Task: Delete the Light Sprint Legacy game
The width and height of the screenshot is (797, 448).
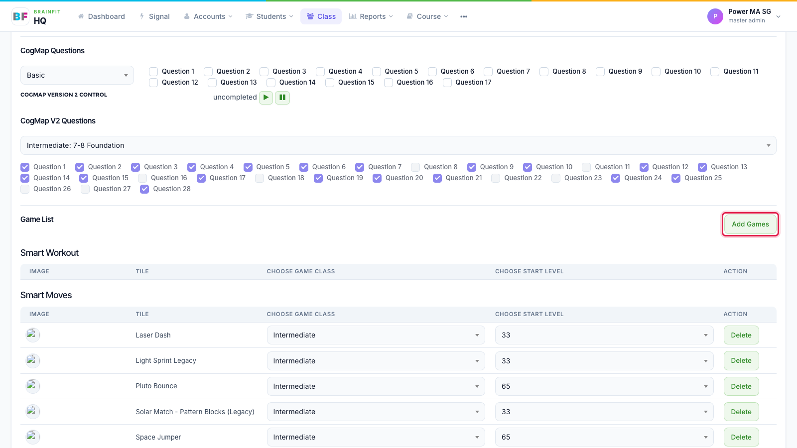Action: pyautogui.click(x=741, y=360)
